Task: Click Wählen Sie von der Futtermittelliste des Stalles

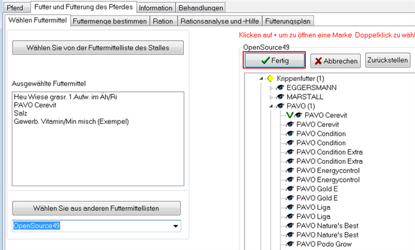Action: 98,48
